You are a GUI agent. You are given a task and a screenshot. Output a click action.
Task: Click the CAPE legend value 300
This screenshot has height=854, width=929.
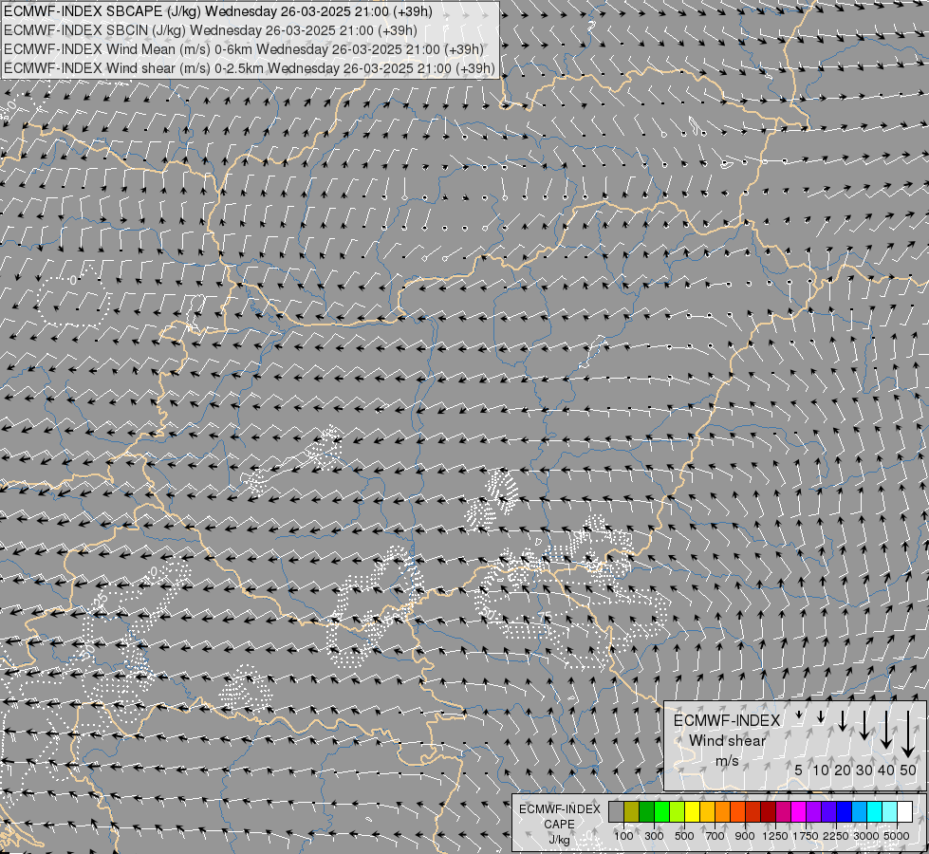(654, 836)
